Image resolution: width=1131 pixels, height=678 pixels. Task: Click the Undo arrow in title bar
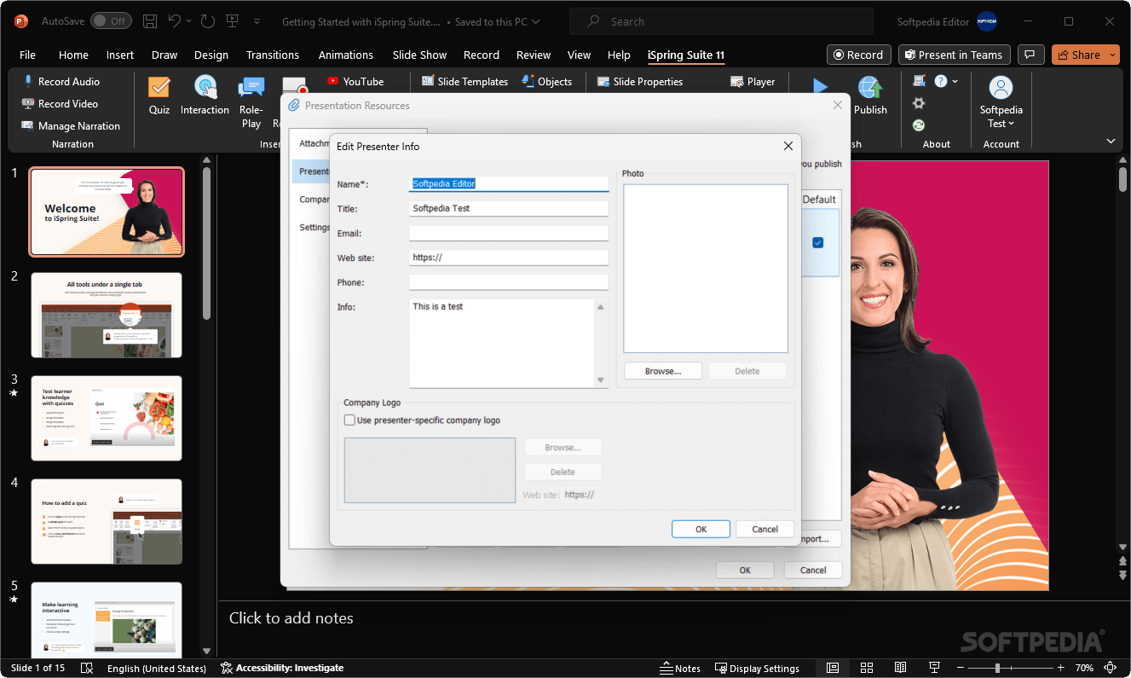174,21
